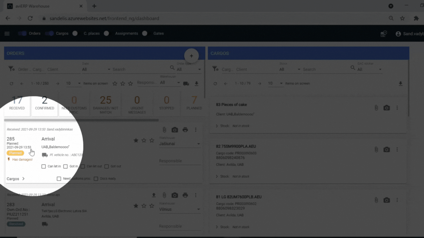Print order 283
Viewport: 424px width, 238px height.
click(185, 195)
